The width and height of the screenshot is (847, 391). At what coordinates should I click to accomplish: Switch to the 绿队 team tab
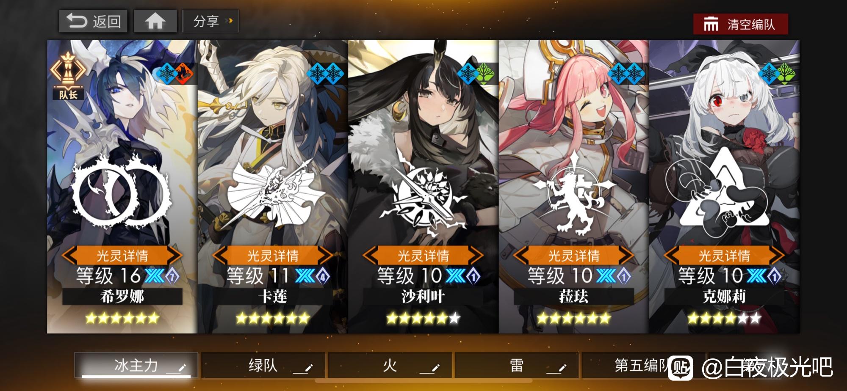[263, 365]
